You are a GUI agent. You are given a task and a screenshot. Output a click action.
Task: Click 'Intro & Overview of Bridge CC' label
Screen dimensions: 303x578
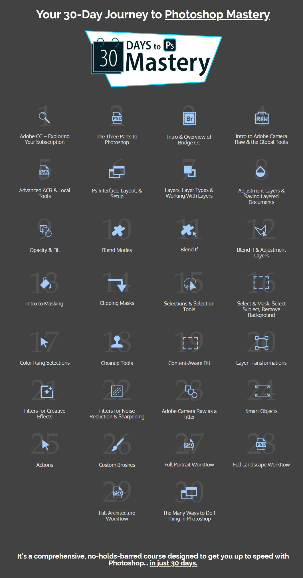(x=189, y=140)
